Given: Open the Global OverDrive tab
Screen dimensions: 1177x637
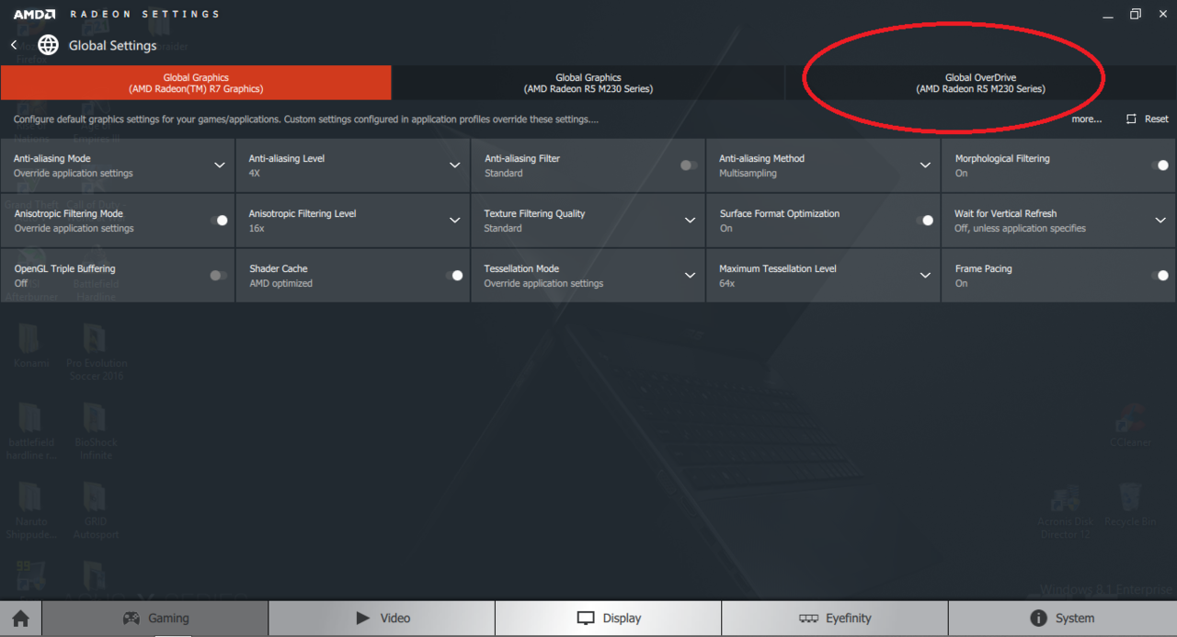Looking at the screenshot, I should coord(980,83).
